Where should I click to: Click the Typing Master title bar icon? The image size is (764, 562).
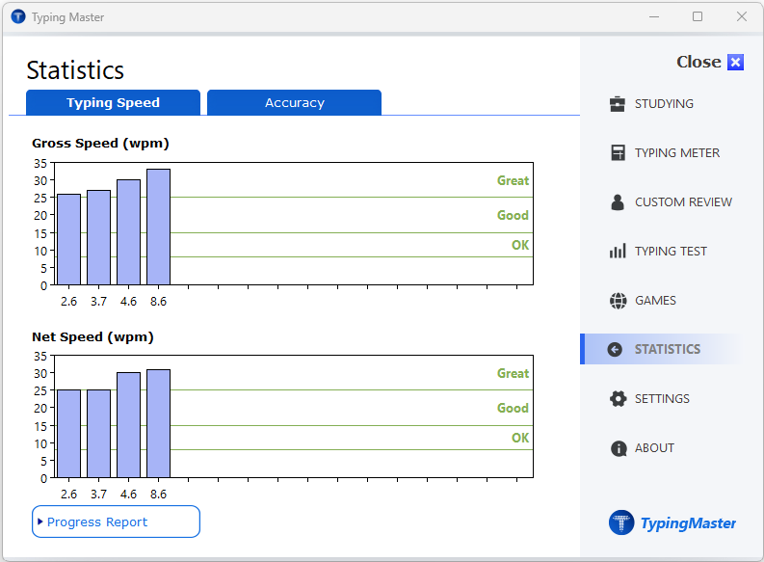(18, 17)
